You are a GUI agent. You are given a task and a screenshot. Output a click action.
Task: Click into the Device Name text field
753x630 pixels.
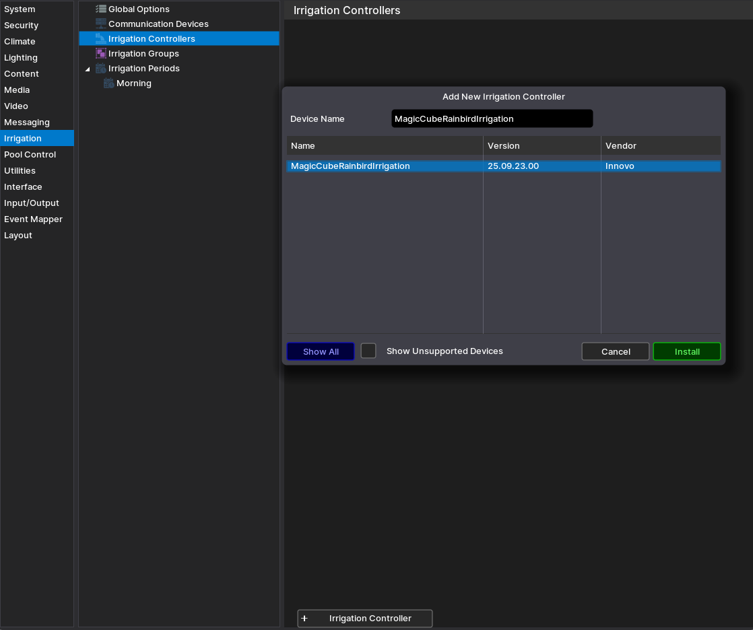pos(492,119)
